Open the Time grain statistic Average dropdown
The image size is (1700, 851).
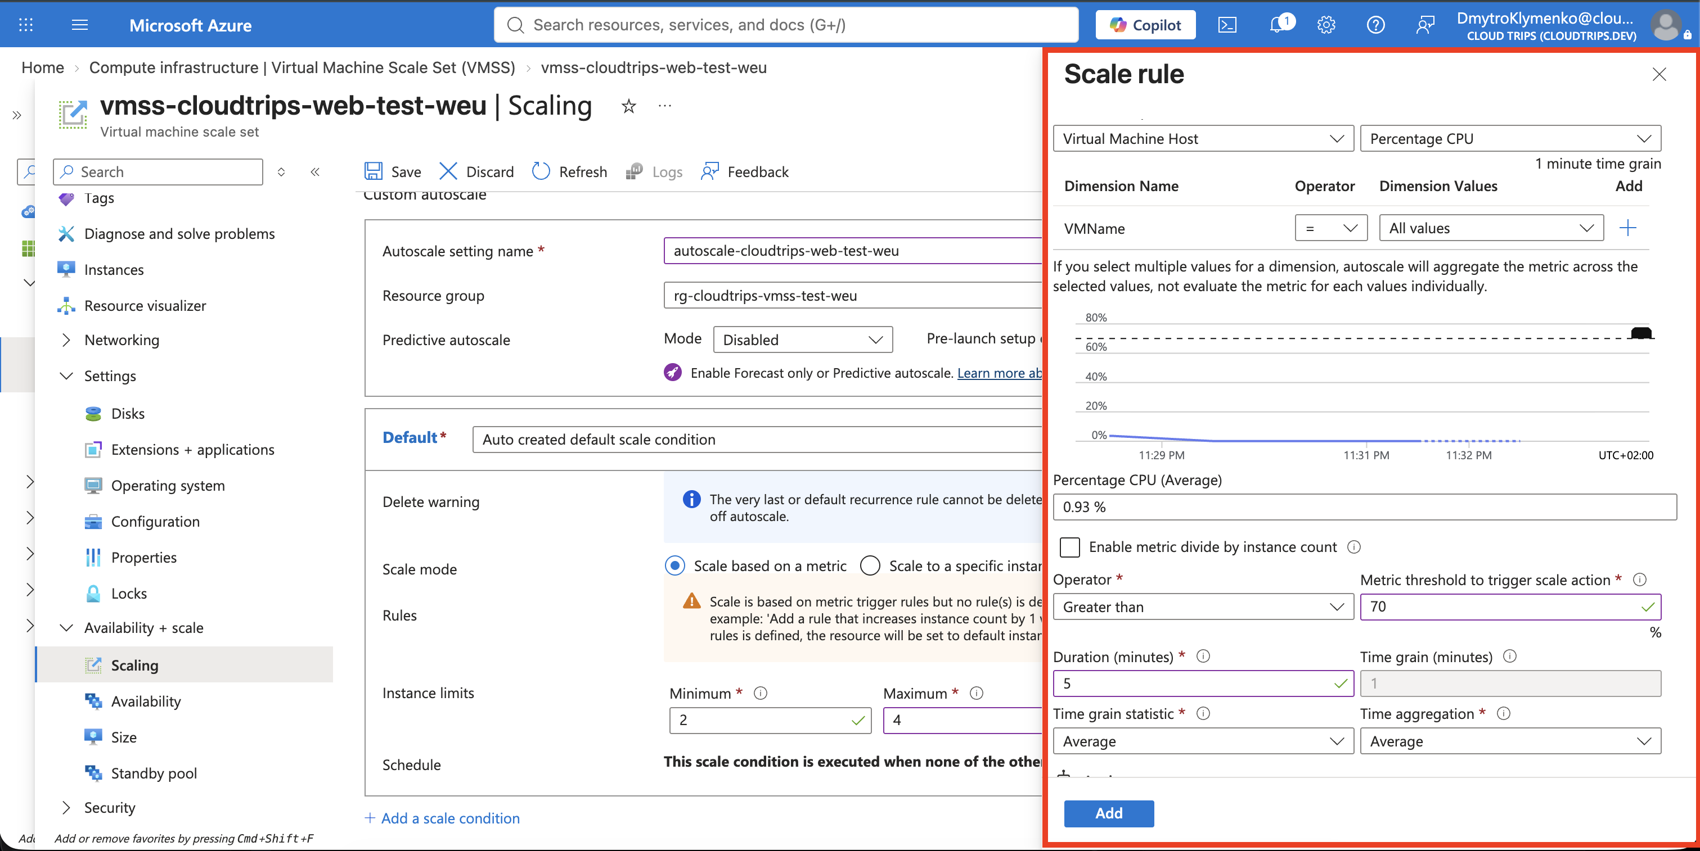pyautogui.click(x=1203, y=741)
